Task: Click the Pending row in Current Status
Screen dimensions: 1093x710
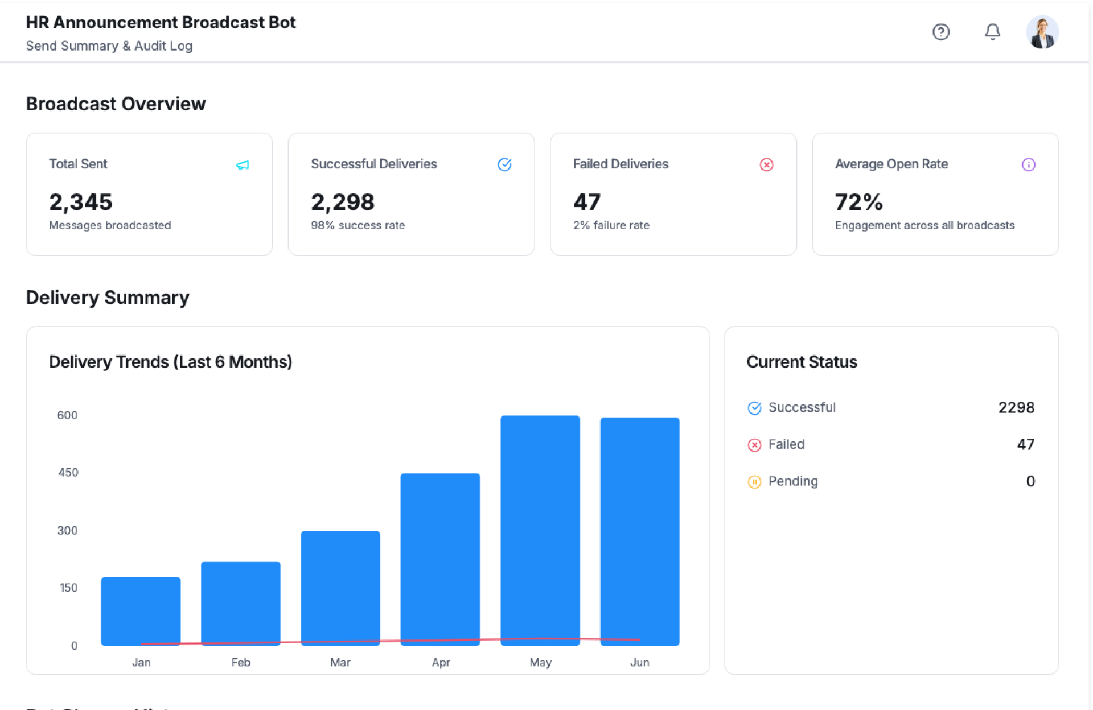Action: click(x=890, y=481)
